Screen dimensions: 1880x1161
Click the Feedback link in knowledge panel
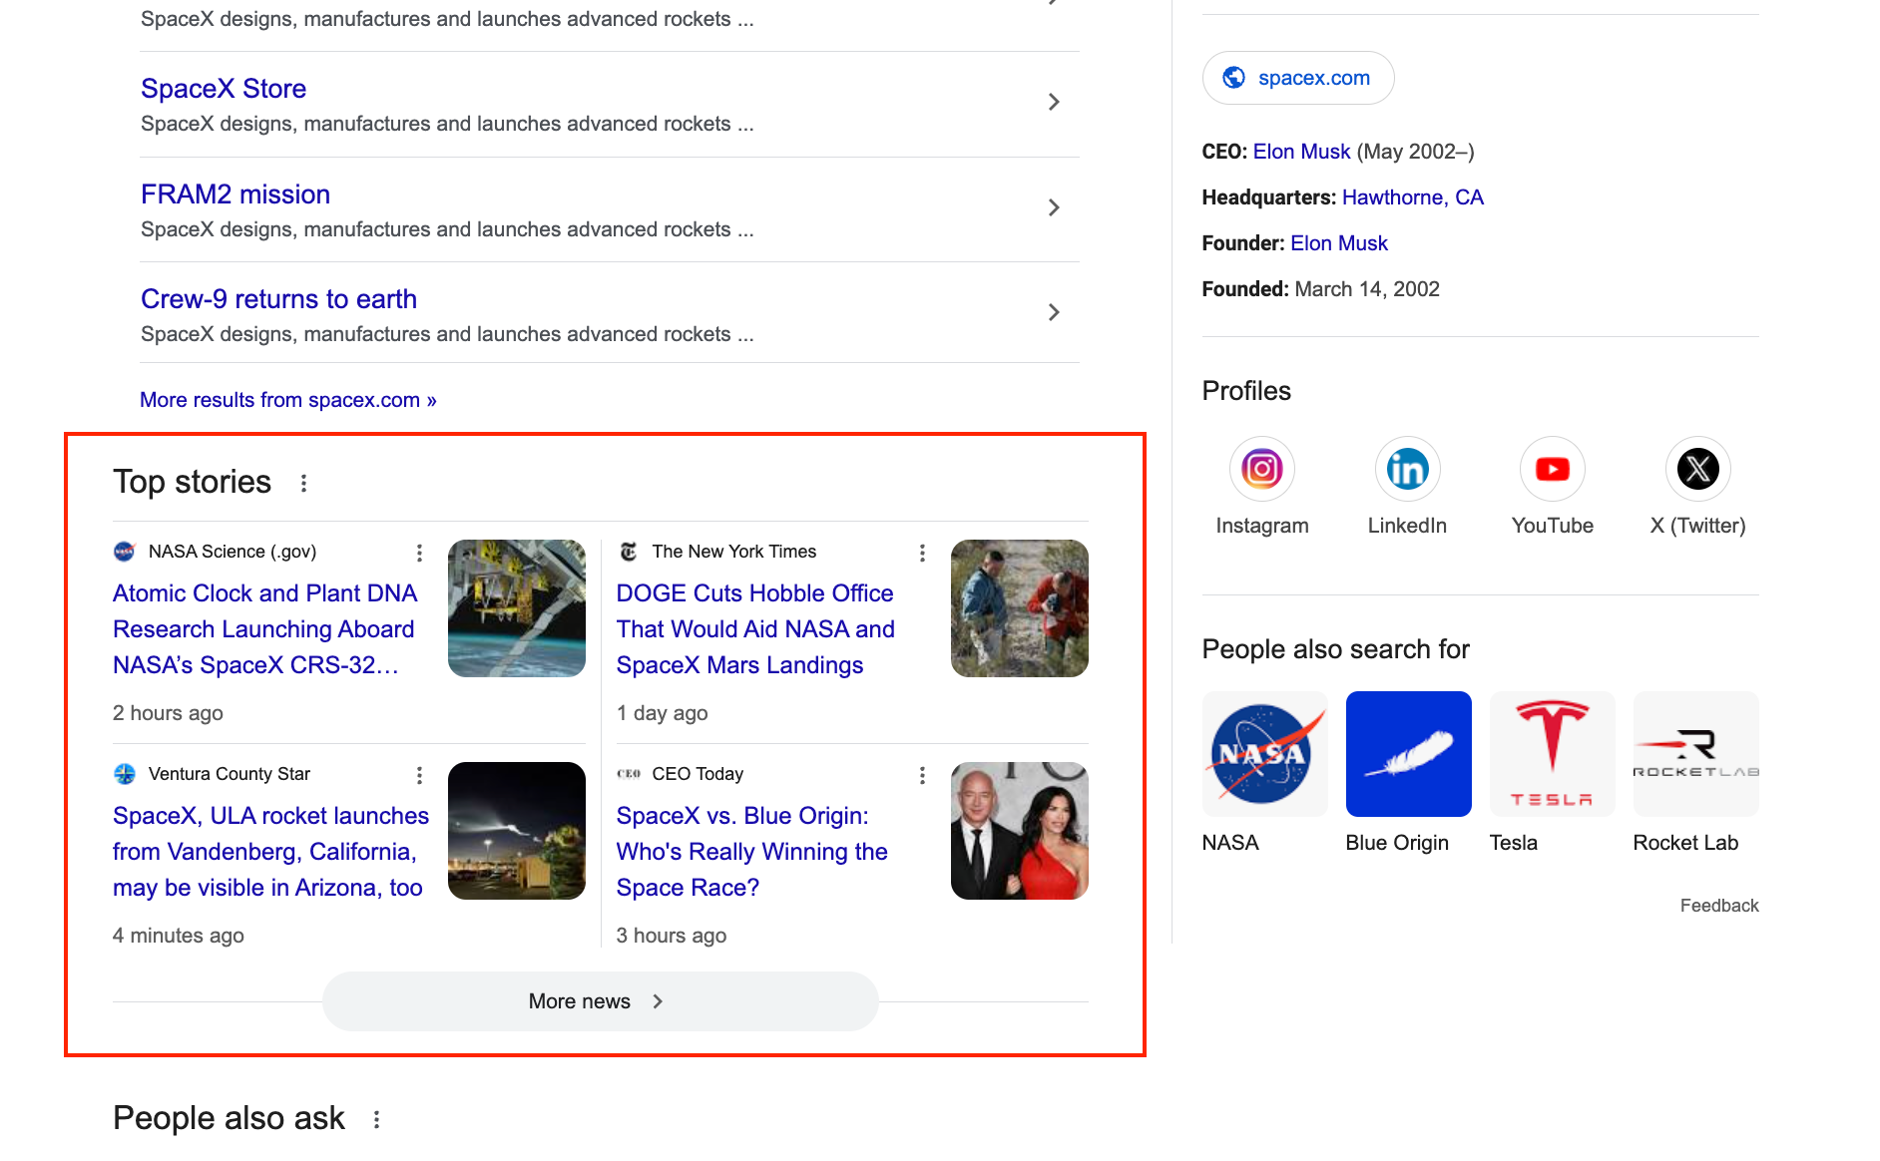[1718, 906]
